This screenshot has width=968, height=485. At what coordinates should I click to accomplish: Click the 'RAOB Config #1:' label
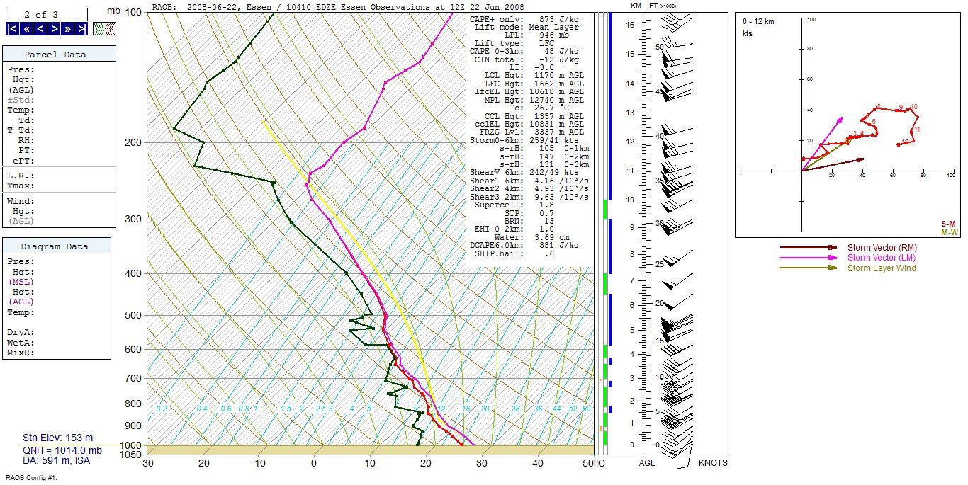click(x=33, y=478)
